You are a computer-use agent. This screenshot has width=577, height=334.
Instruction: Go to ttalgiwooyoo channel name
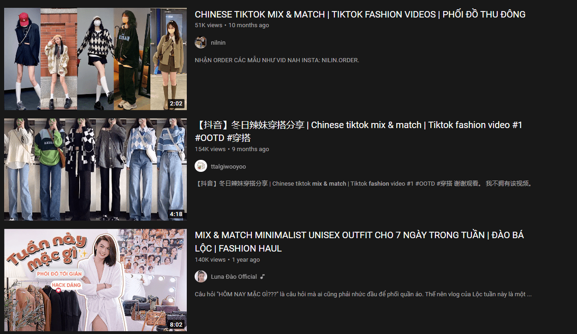point(228,166)
